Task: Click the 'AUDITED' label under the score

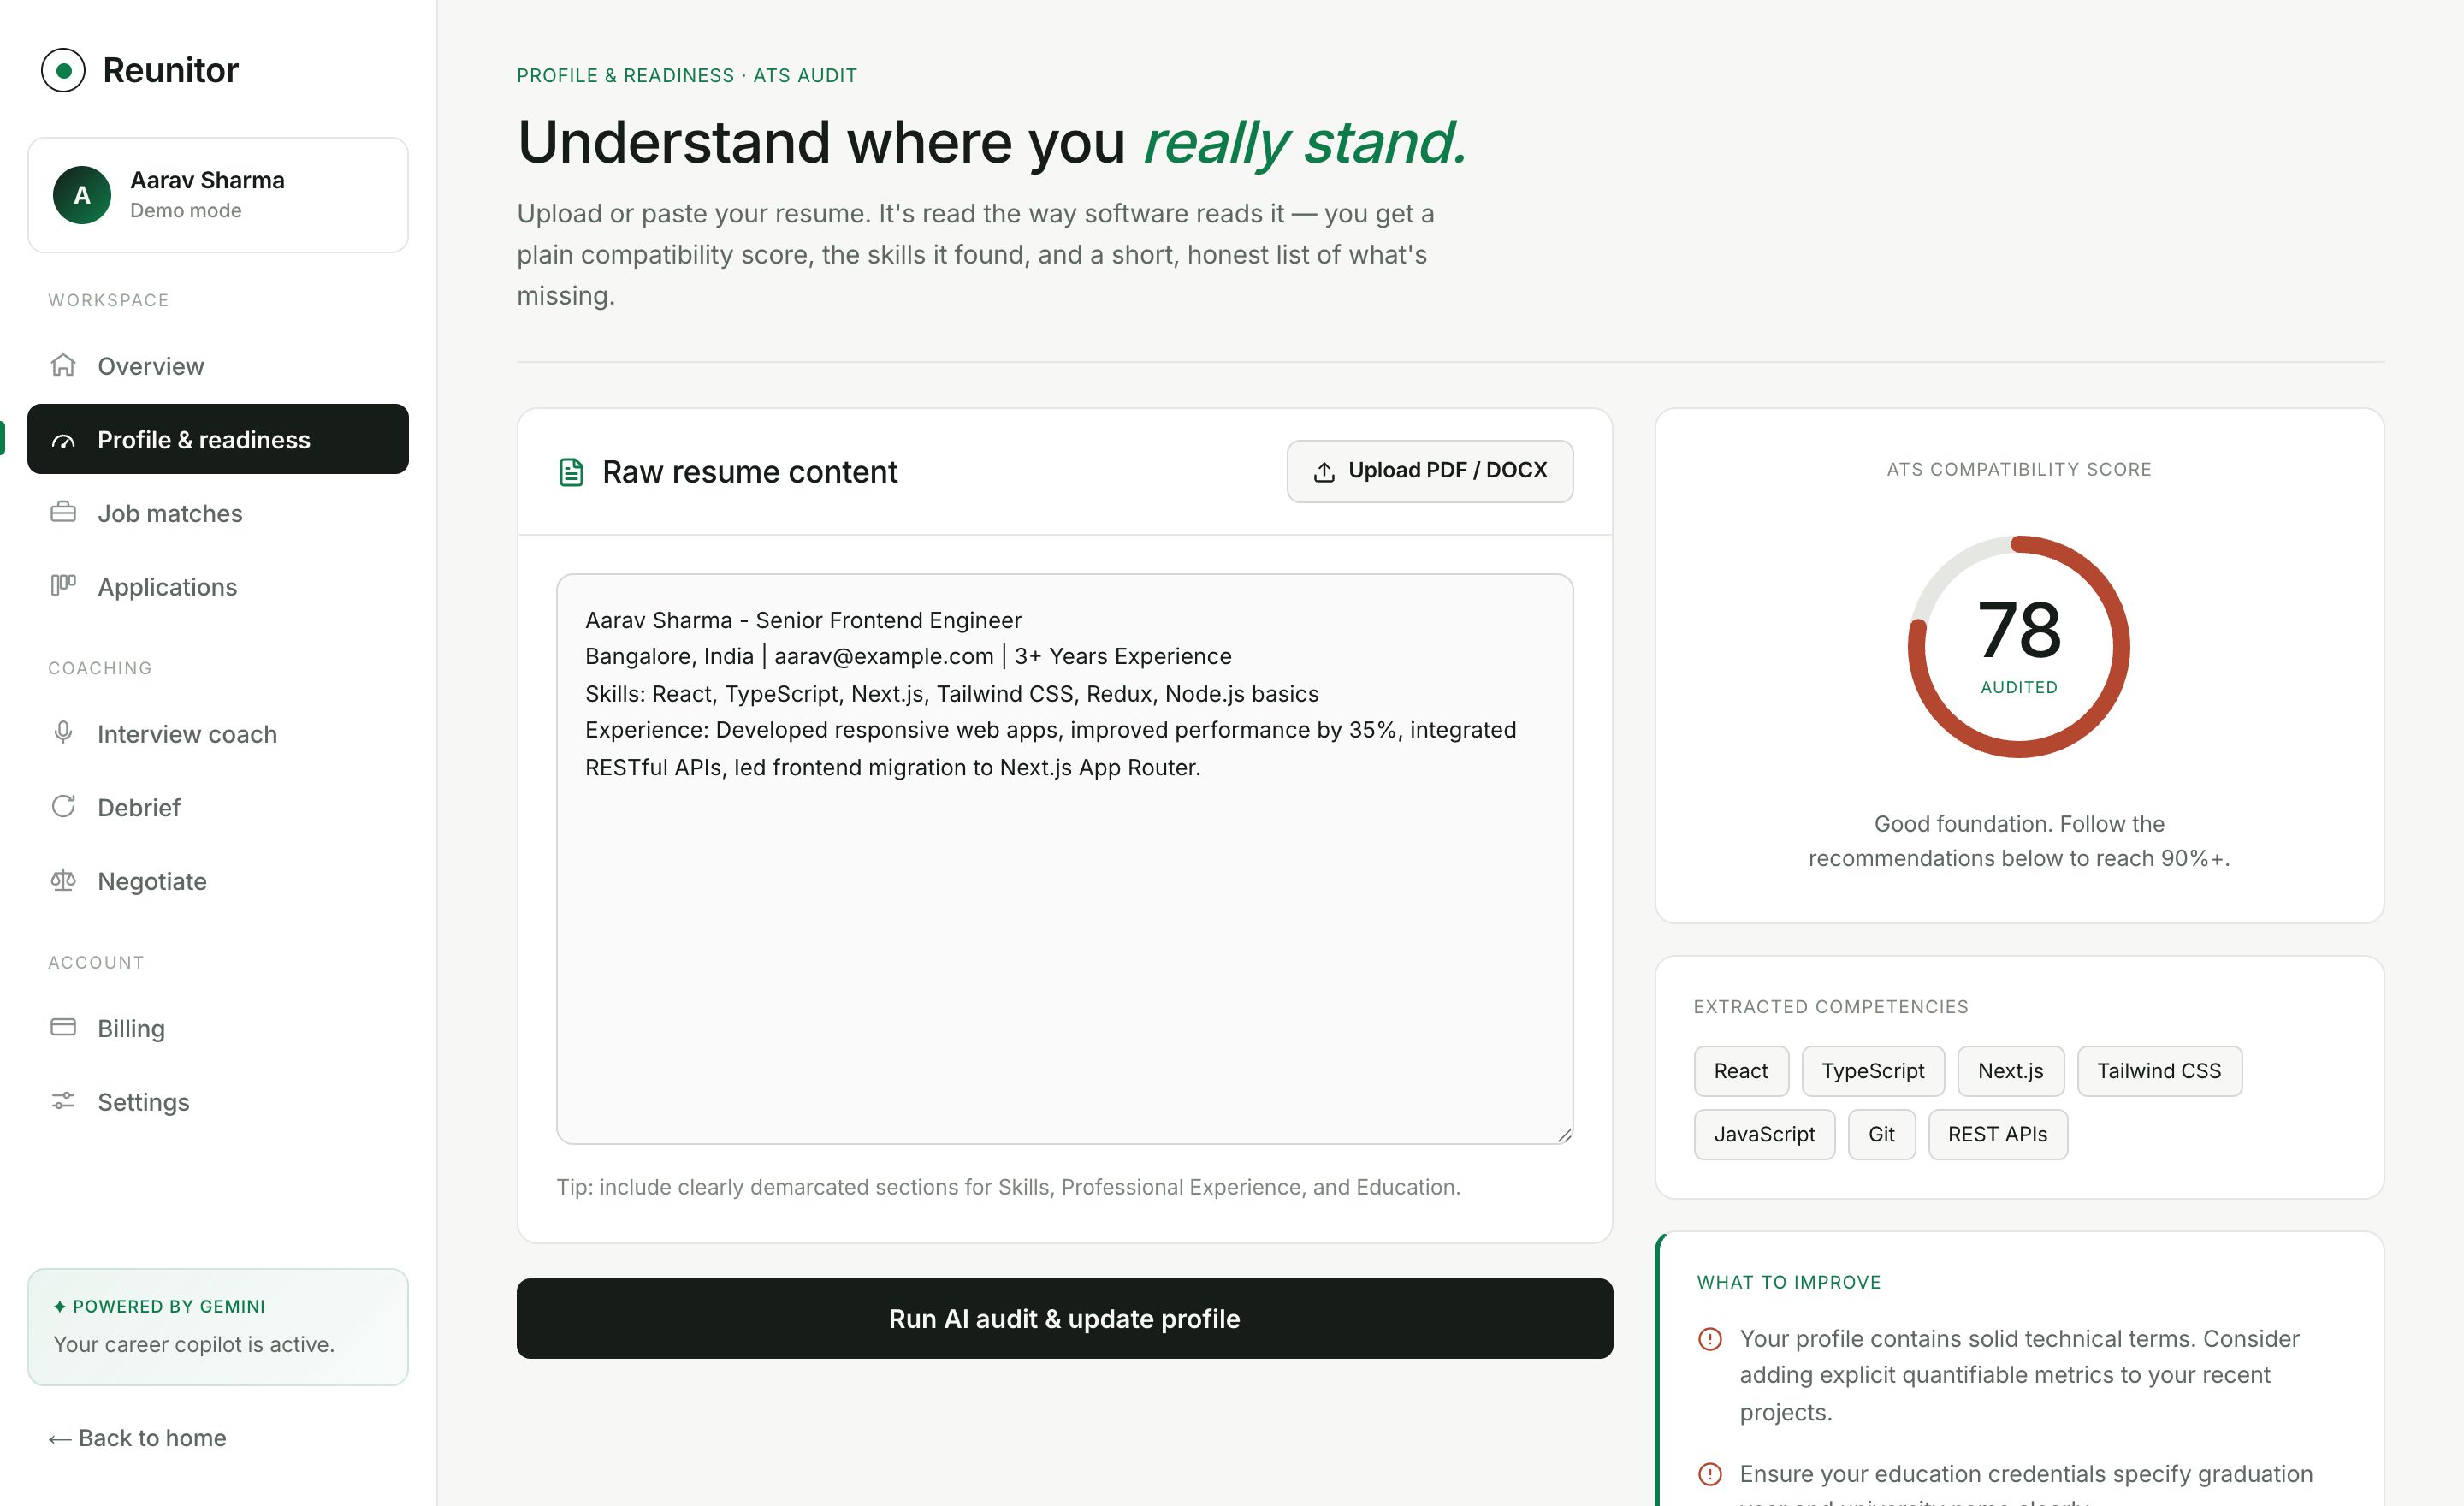Action: point(2019,687)
